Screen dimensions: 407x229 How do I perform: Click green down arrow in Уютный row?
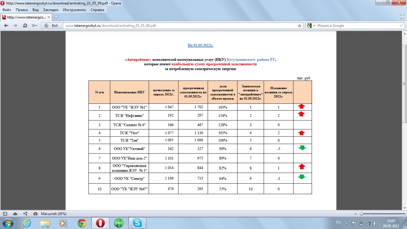pyautogui.click(x=302, y=148)
